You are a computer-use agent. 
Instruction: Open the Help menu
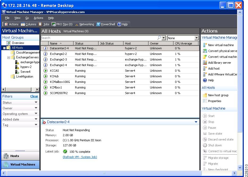click(x=51, y=18)
